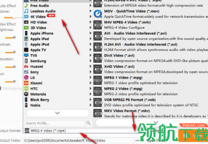Screen dimensions: 208x144
Task: Choose MOV - QuickTime Video format
Action: (x=150, y=14)
